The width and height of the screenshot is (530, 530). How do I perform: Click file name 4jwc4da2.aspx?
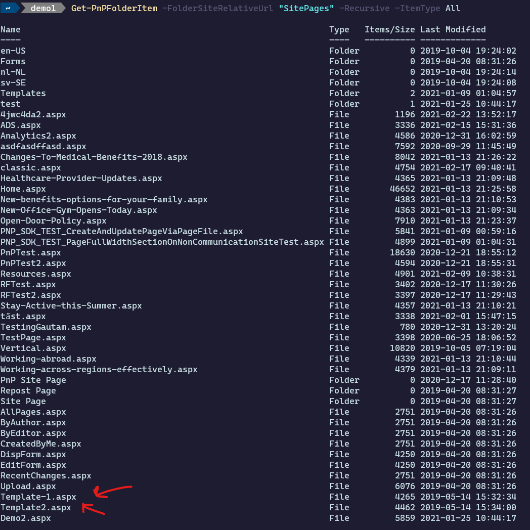click(x=33, y=115)
